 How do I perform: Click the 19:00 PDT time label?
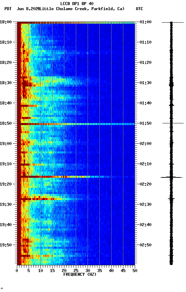tap(6, 144)
